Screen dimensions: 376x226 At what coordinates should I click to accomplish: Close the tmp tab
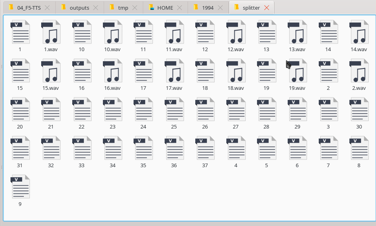click(x=136, y=8)
